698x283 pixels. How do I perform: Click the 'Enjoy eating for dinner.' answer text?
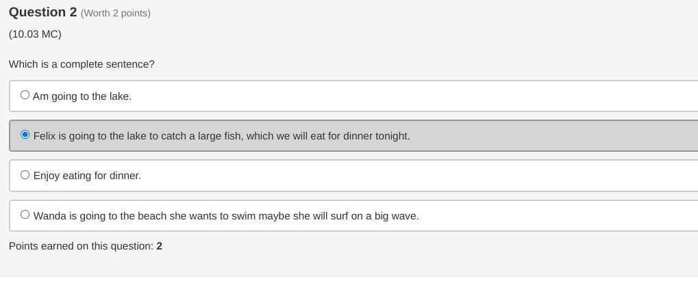pos(87,176)
